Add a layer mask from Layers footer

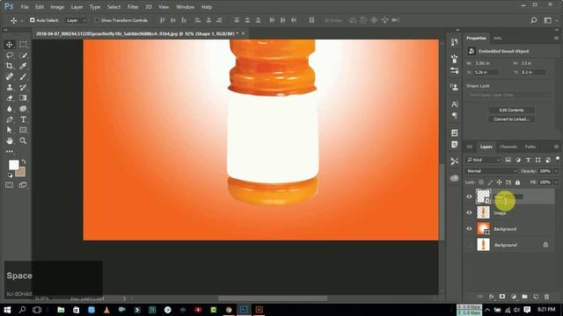coord(502,297)
